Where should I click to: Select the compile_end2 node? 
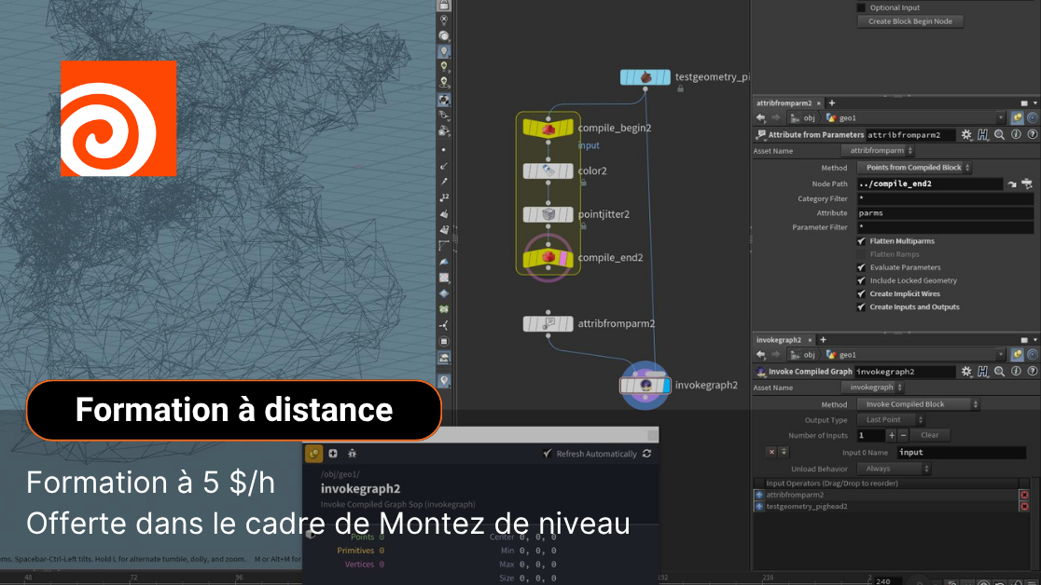(548, 257)
